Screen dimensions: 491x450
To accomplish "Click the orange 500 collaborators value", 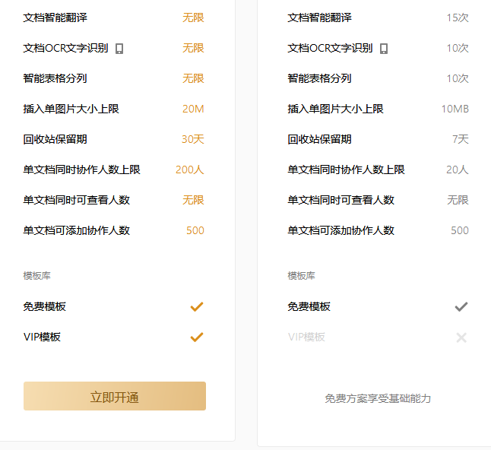I will (195, 230).
